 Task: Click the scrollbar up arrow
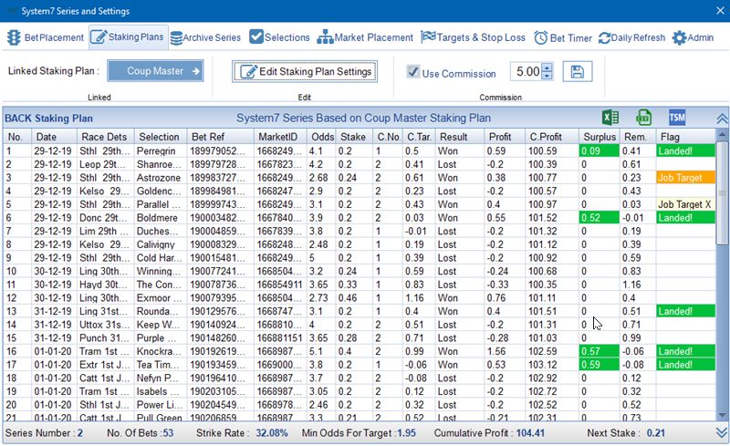coord(722,135)
